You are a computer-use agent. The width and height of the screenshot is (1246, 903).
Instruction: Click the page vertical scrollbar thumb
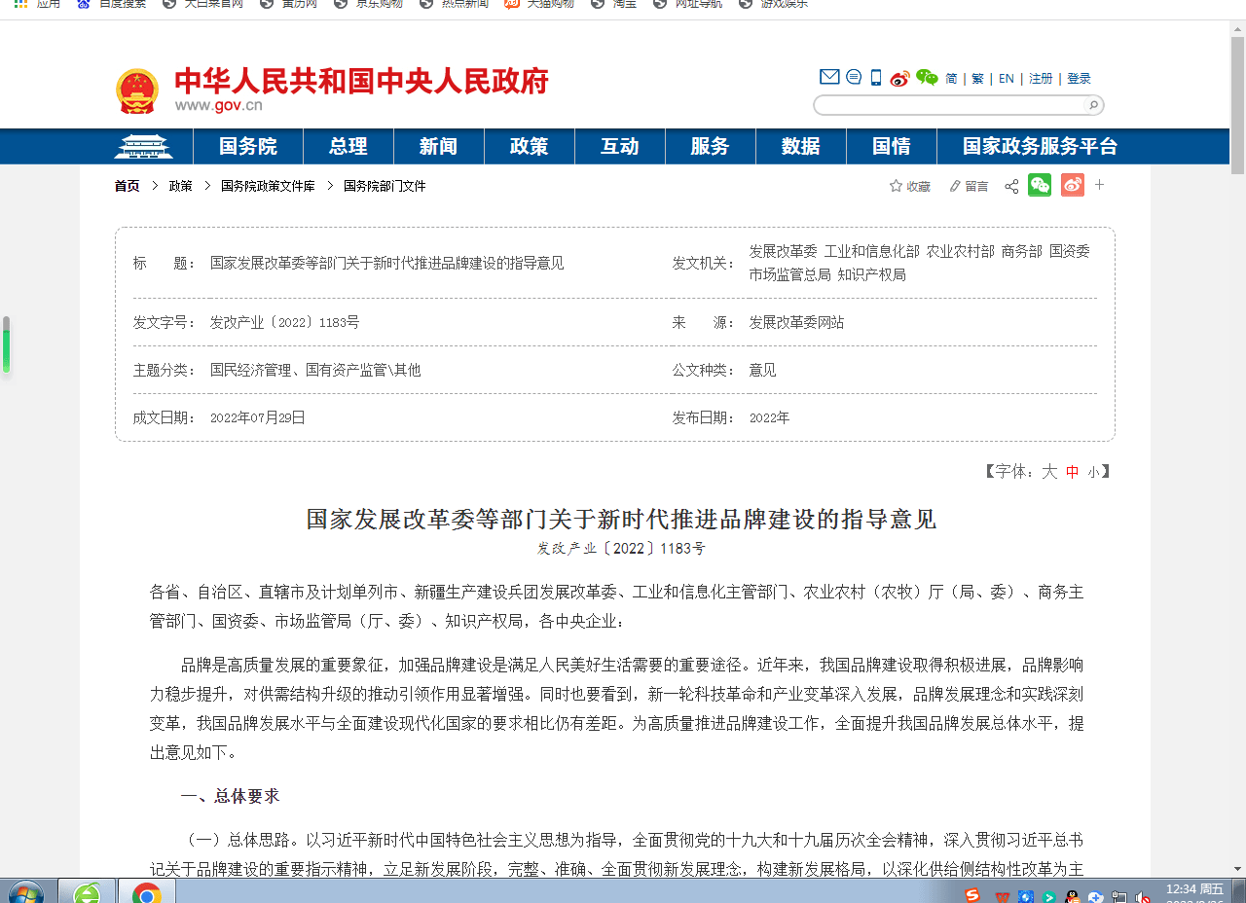1237,106
